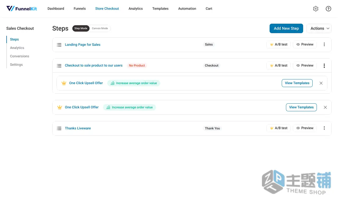Select Conversions in the sidebar
This screenshot has width=338, height=202.
20,56
